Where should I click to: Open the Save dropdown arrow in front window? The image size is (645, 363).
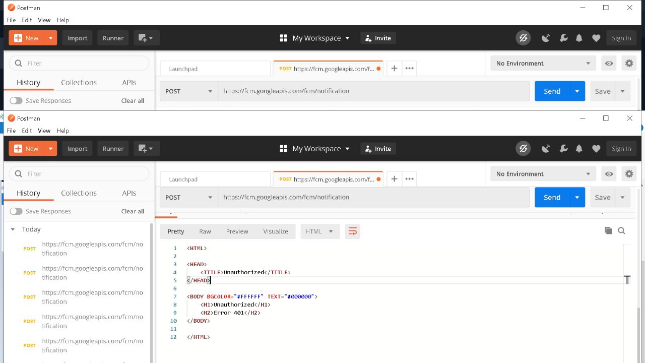point(623,198)
